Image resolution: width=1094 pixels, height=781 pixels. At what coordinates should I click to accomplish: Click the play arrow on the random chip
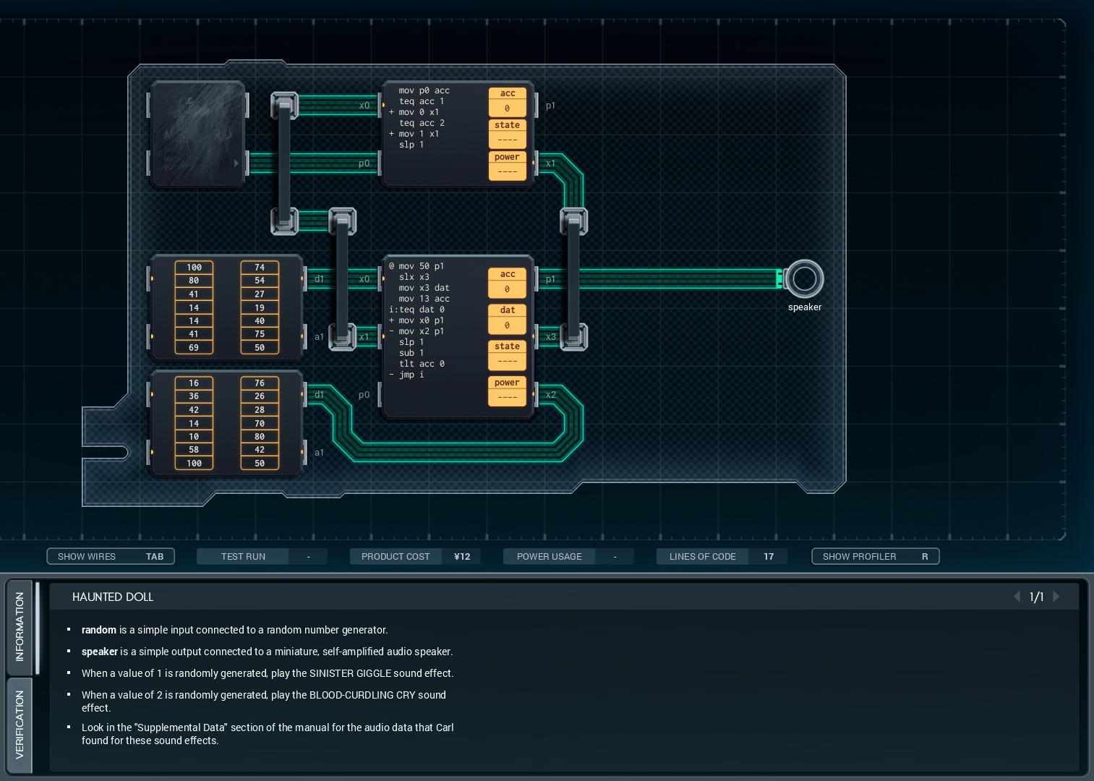coord(236,163)
